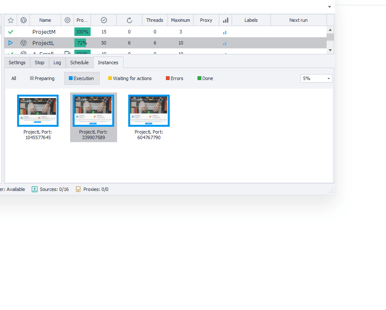Click the refresh retries column header icon

[x=129, y=20]
